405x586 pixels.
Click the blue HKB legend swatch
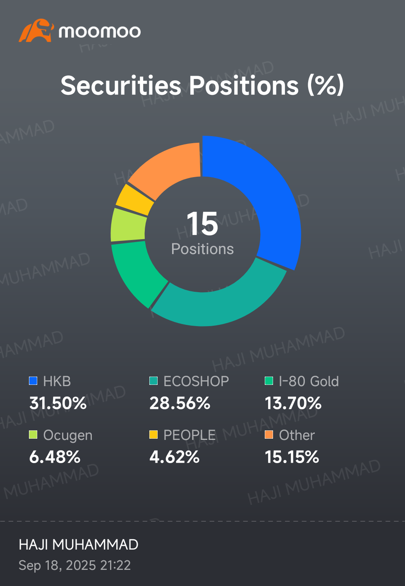[x=33, y=381]
